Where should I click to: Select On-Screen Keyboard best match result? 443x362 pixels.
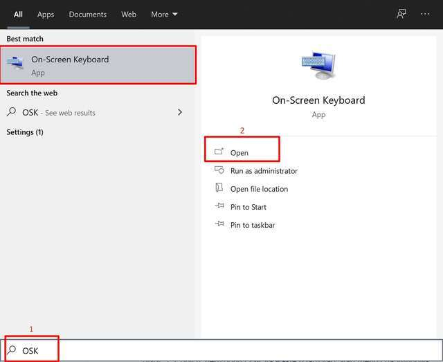(x=98, y=65)
